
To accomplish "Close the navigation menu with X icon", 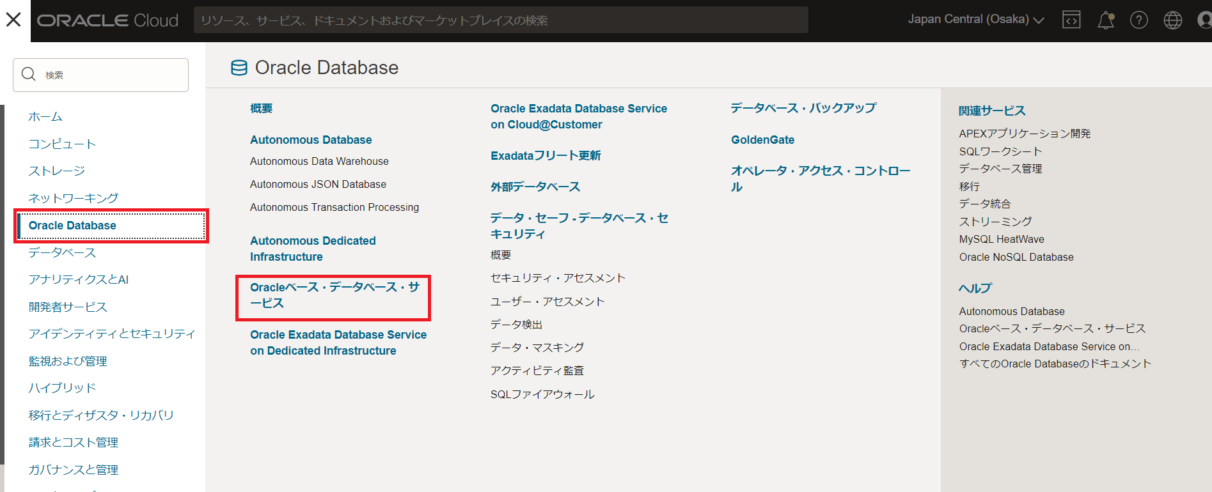I will pos(13,20).
